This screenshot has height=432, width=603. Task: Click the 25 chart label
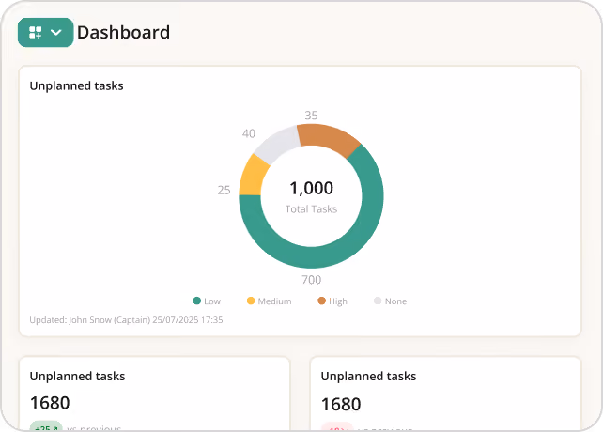(224, 190)
